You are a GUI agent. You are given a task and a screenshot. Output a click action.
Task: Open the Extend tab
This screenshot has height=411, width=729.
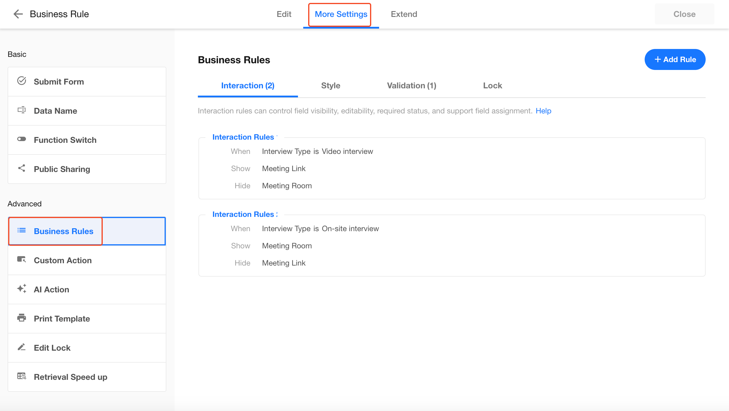coord(404,14)
